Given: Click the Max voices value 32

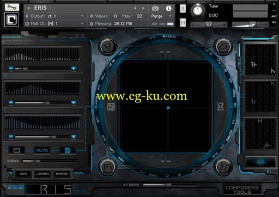Looking at the screenshot, I should coord(139,16).
